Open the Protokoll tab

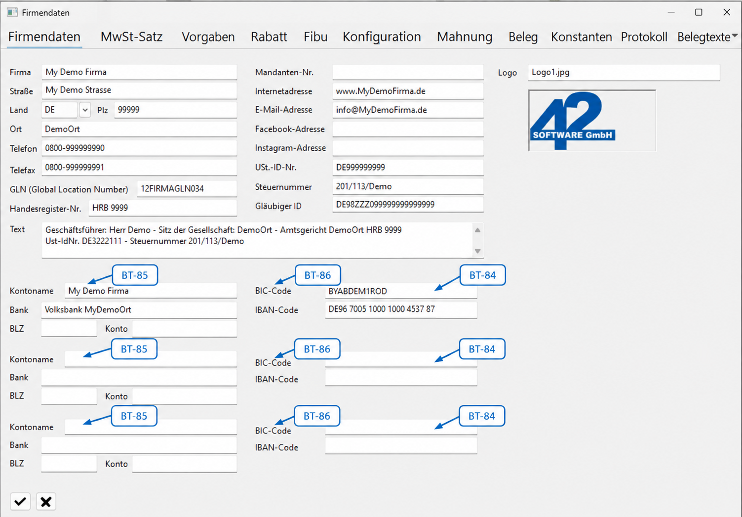(x=644, y=37)
